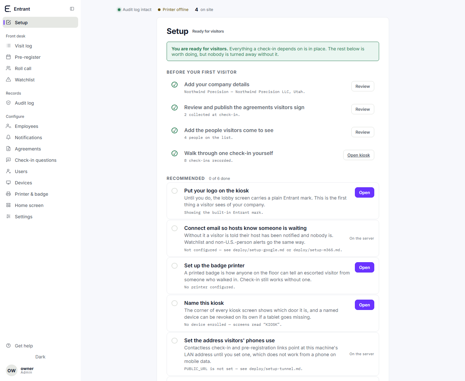Click the Agreements document icon
Viewport: 465px width, 381px height.
click(x=8, y=149)
